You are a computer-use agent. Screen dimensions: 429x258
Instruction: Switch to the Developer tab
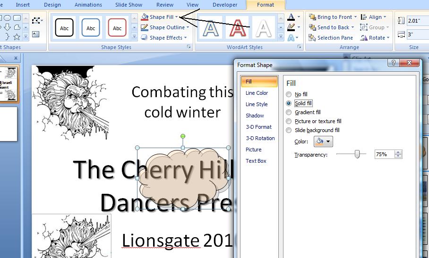225,5
